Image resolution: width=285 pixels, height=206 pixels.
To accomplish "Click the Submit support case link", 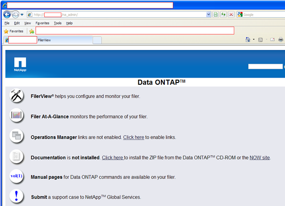I will tap(39, 197).
